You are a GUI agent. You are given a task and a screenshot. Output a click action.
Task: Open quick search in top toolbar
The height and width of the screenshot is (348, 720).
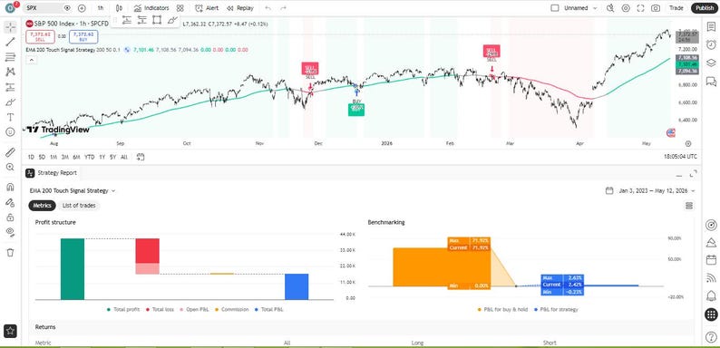(610, 8)
